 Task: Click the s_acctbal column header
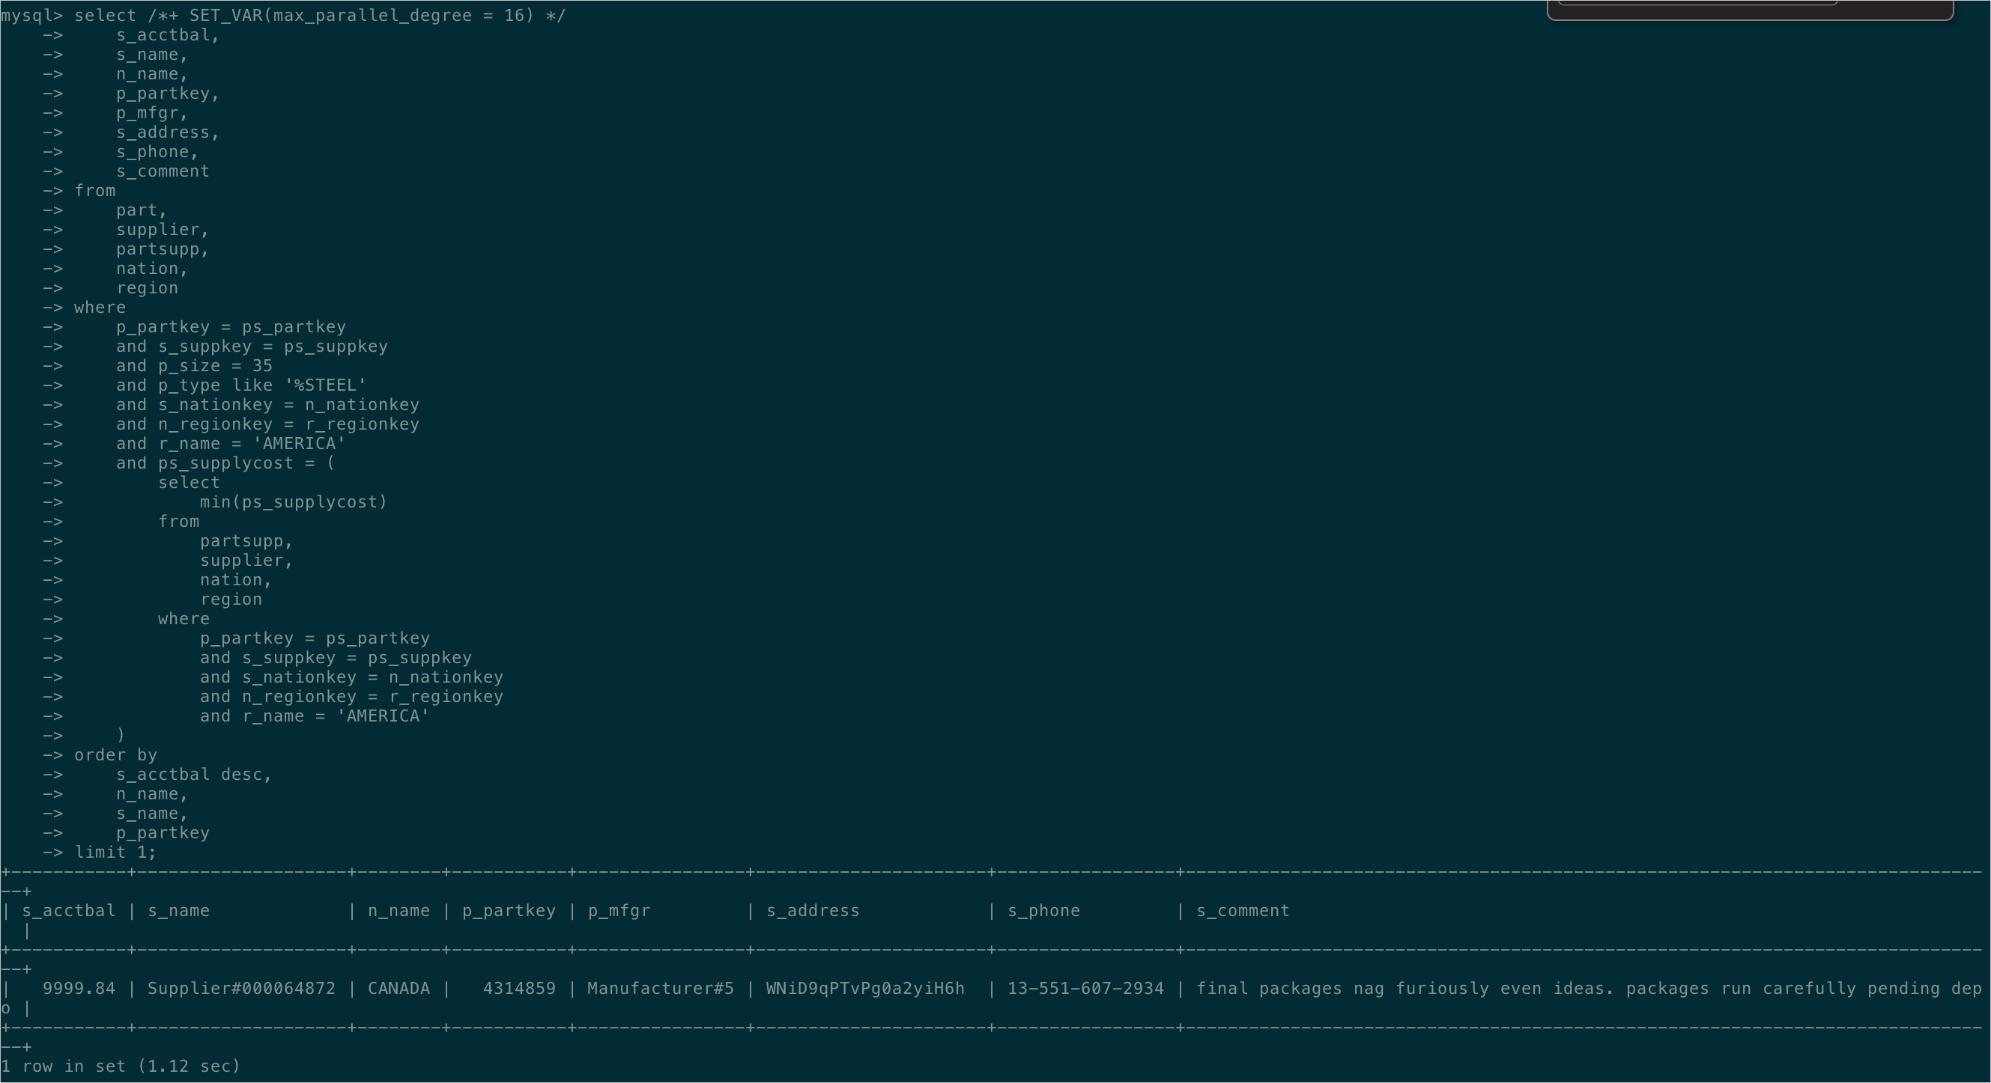[x=70, y=910]
